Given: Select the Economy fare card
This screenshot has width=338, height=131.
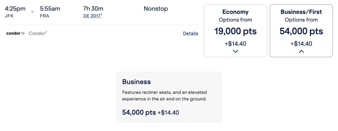Looking at the screenshot, I should pos(235,31).
